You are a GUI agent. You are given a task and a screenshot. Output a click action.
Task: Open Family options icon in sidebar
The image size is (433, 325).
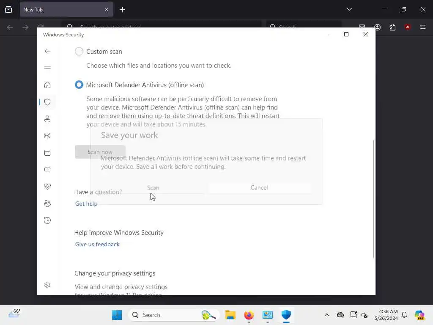click(x=47, y=204)
